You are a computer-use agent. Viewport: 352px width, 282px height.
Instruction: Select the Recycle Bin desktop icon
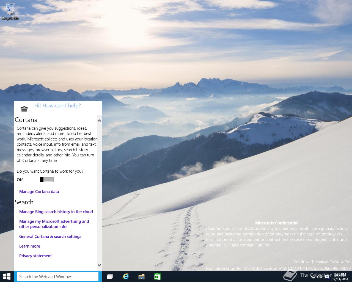(10, 11)
